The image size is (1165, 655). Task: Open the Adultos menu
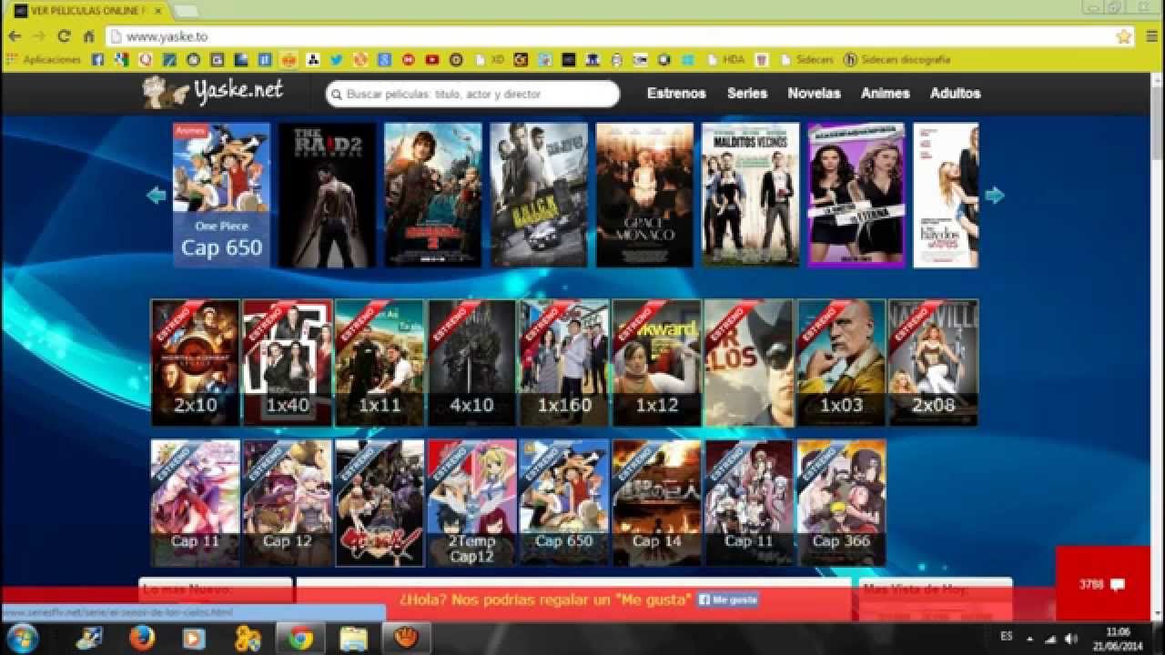tap(956, 93)
